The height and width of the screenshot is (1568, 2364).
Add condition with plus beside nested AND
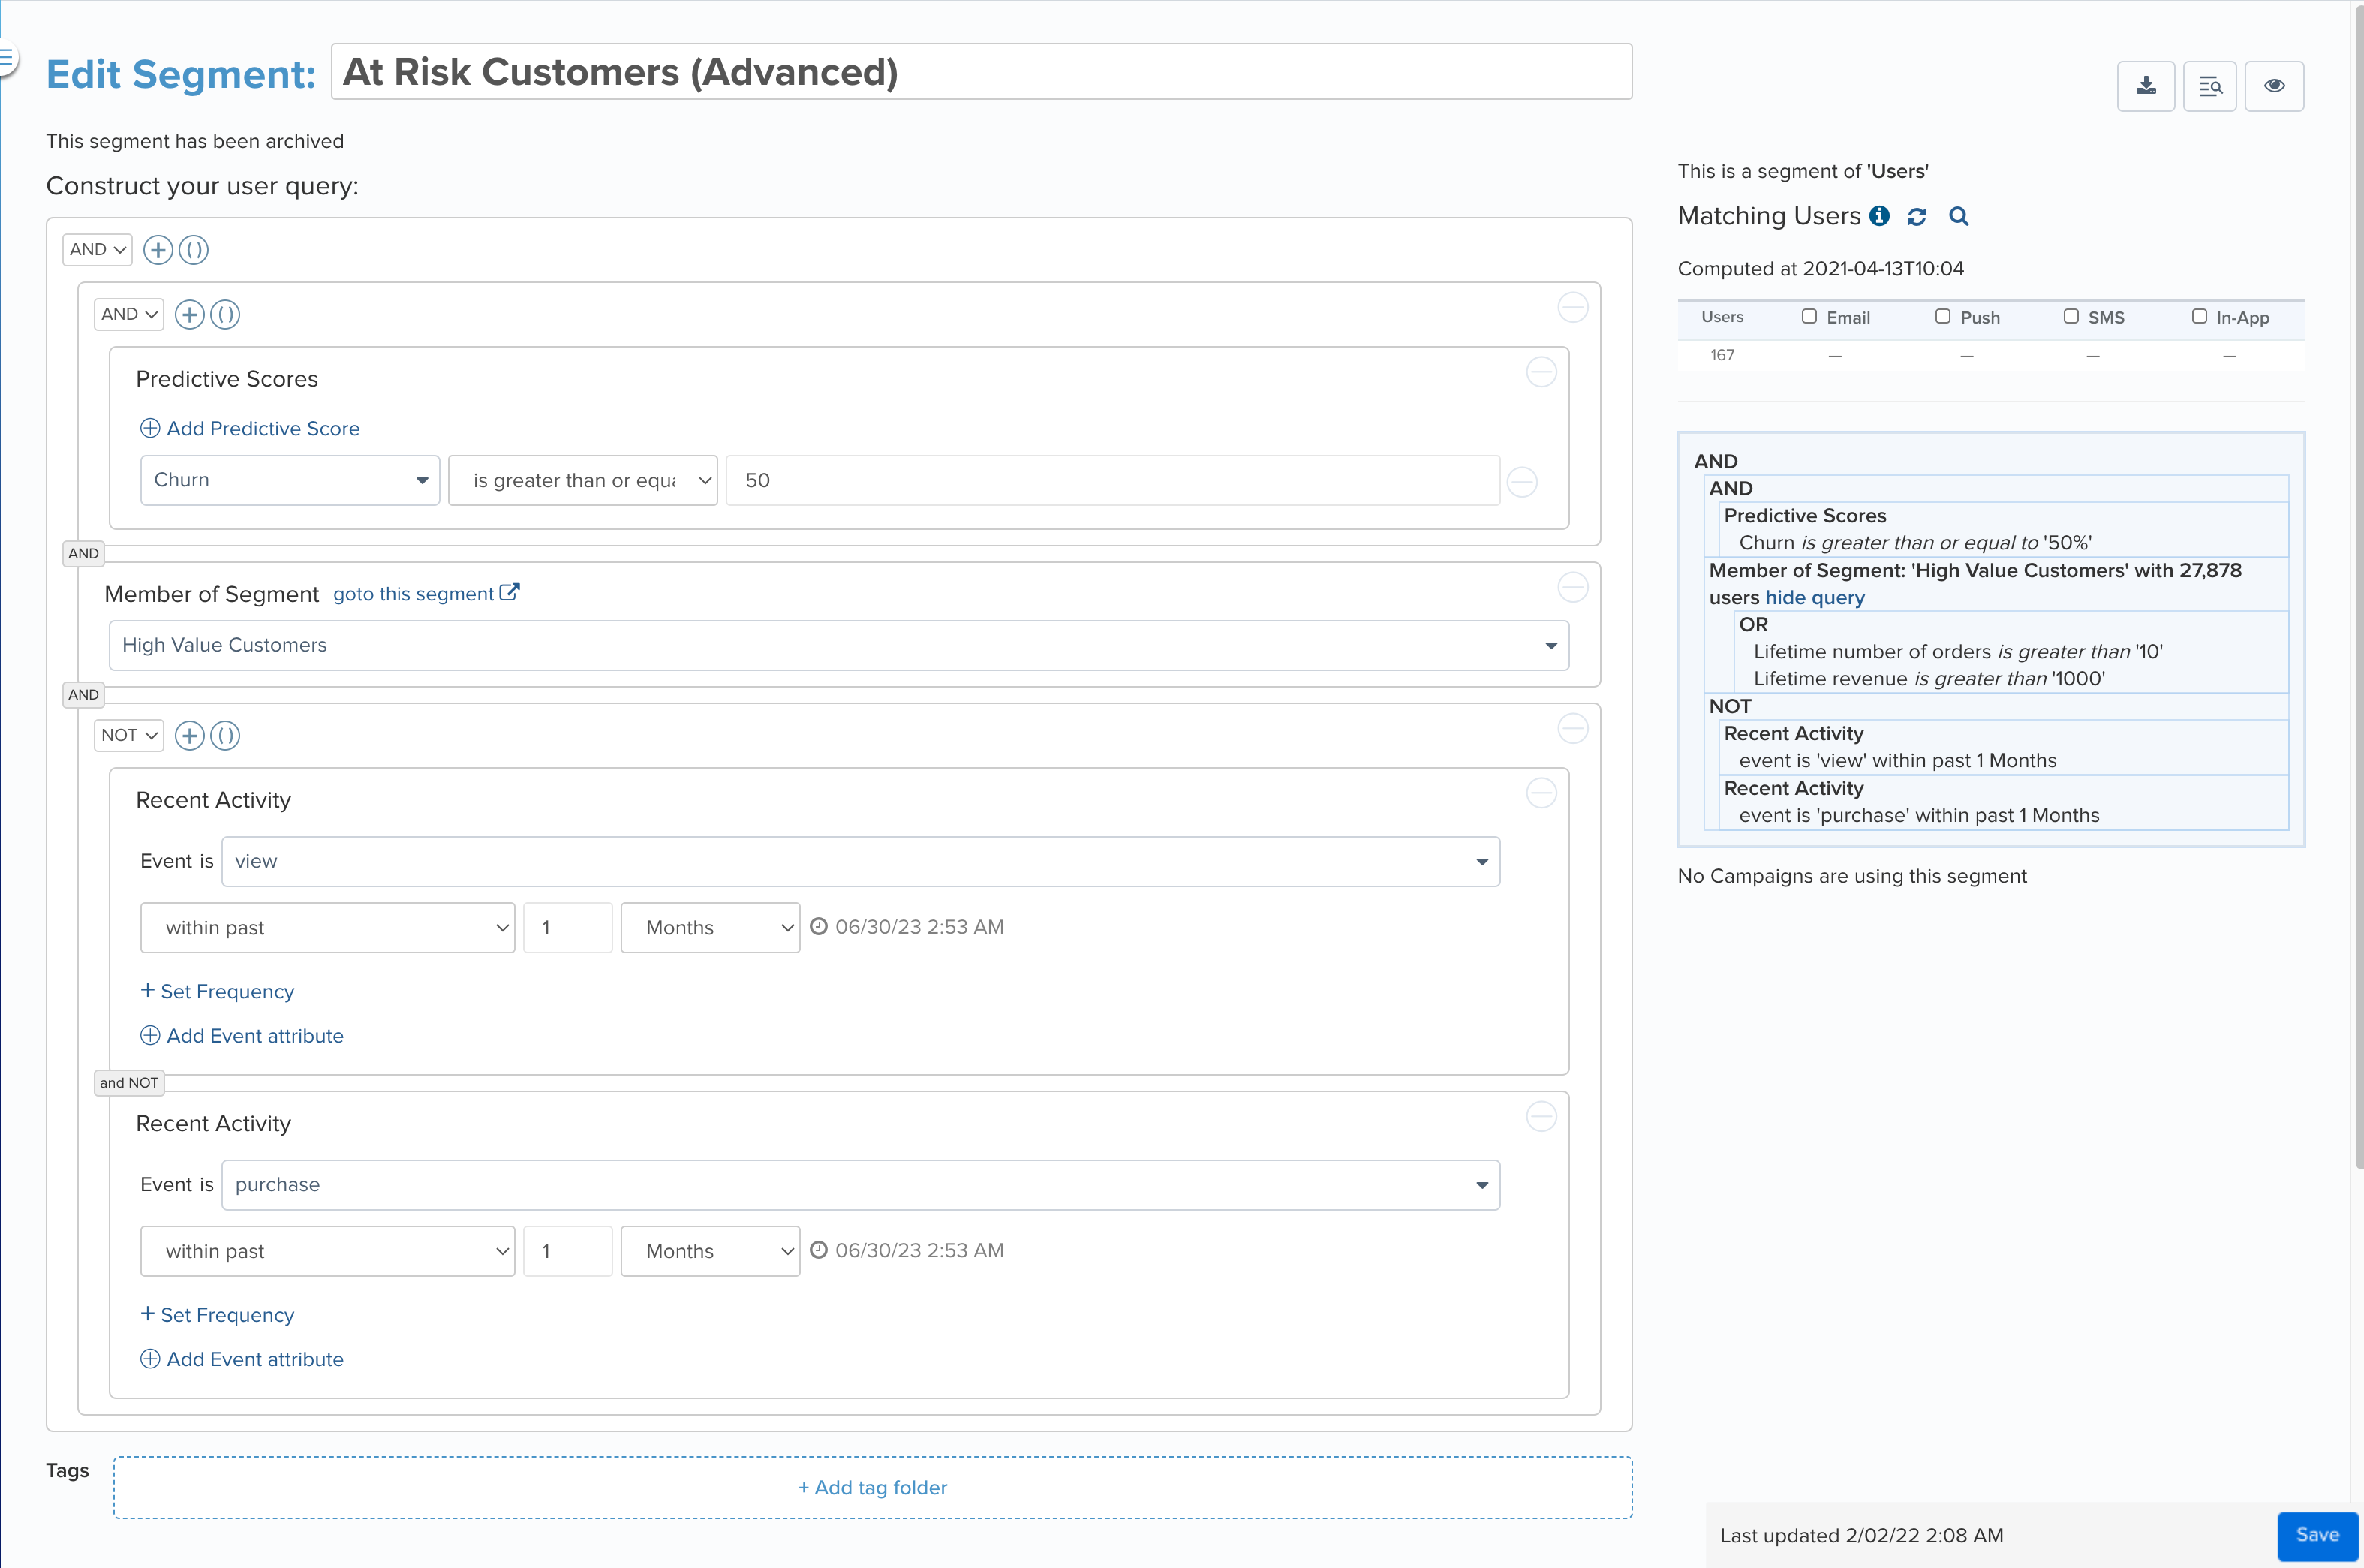189,315
